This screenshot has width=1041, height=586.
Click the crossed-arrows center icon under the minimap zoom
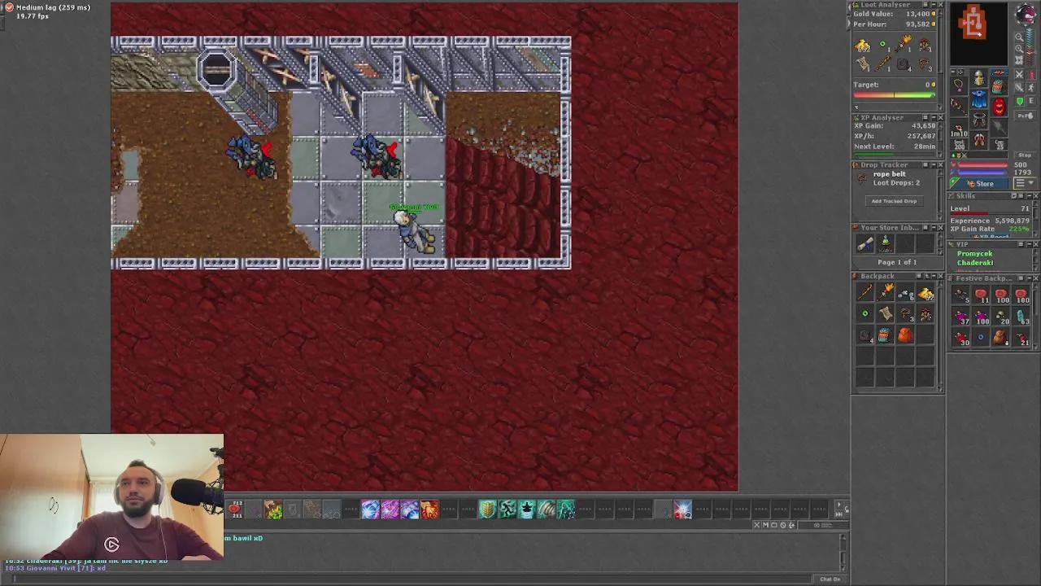click(1018, 60)
